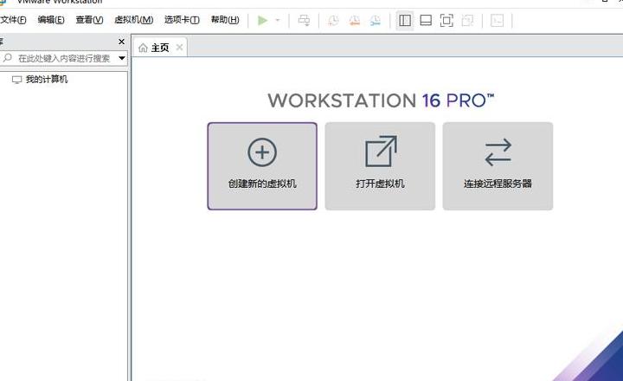Open the snapshot manager toolbar icon
The height and width of the screenshot is (381, 623).
tap(375, 20)
